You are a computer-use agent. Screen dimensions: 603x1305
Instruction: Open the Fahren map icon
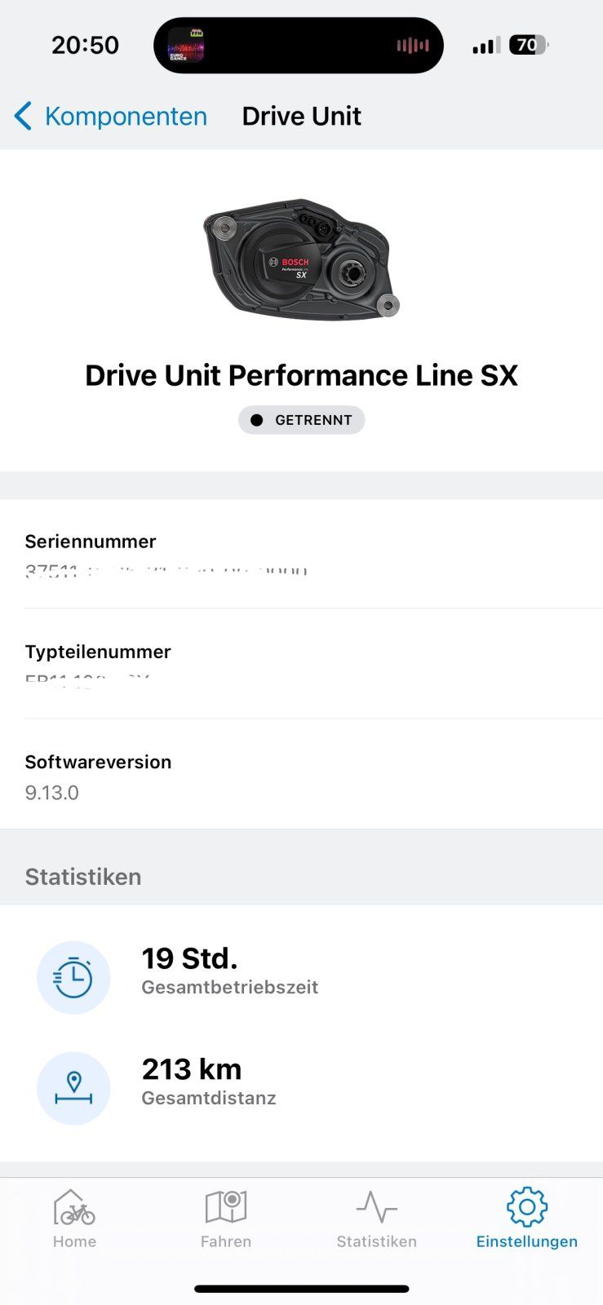[226, 1219]
